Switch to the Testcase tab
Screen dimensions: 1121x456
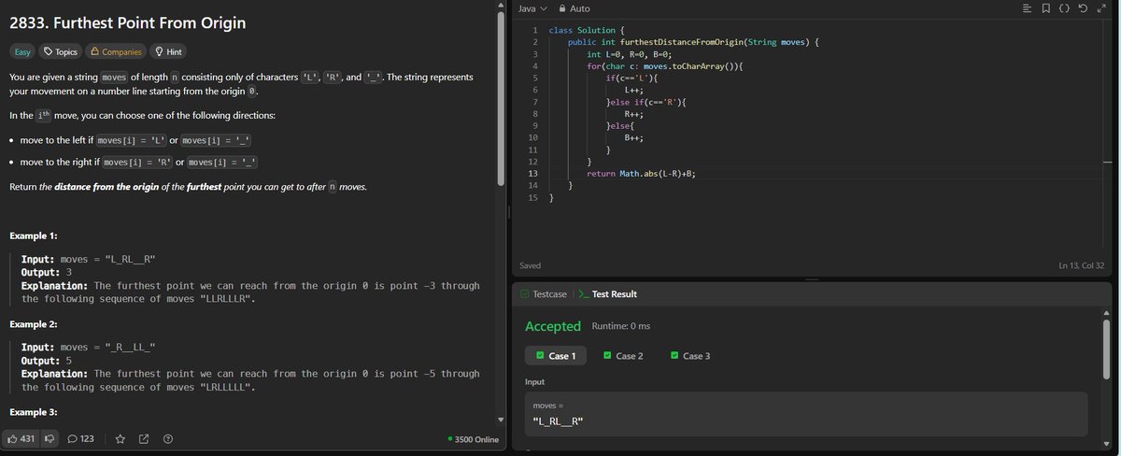[545, 293]
